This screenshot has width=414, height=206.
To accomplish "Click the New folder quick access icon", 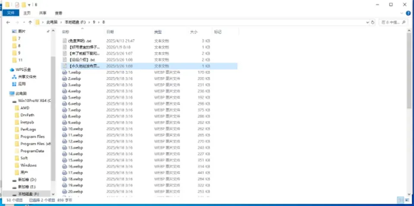I will pyautogui.click(x=23, y=4).
